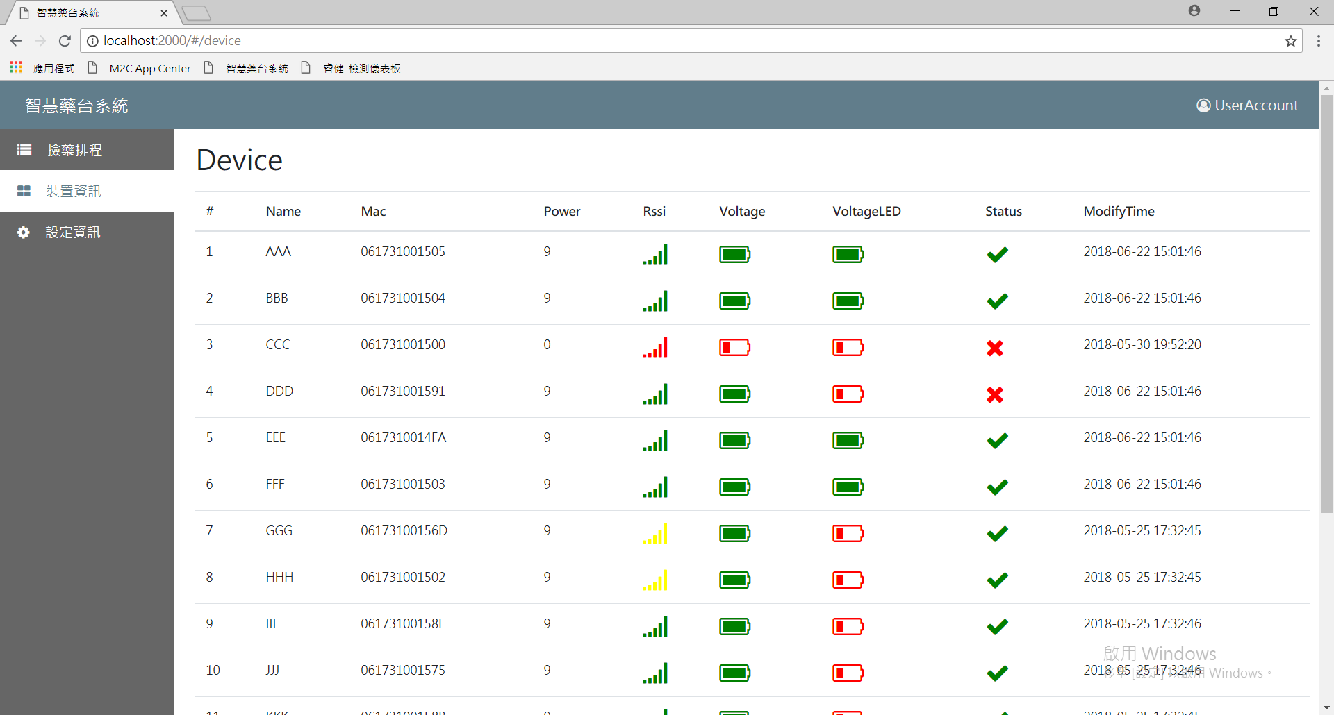Click the Mac column header
This screenshot has width=1334, height=715.
tap(373, 211)
